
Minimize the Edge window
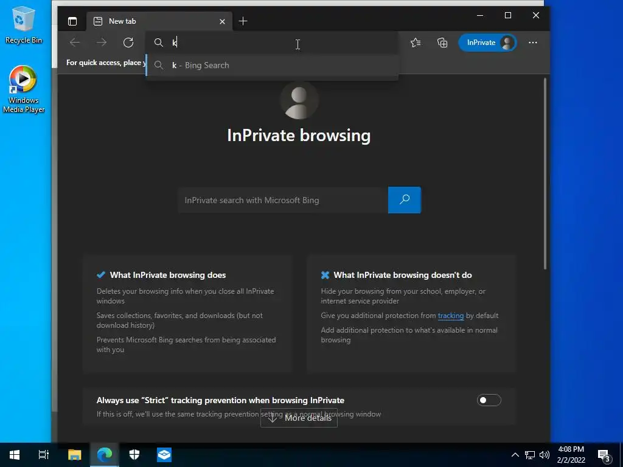pyautogui.click(x=480, y=15)
